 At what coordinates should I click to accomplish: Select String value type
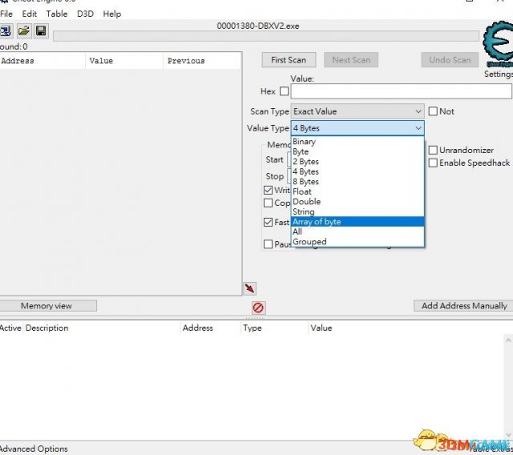click(x=357, y=211)
